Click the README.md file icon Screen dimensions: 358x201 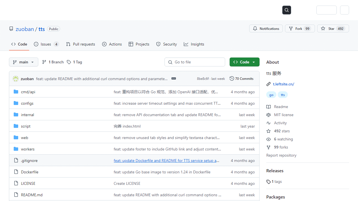coord(16,195)
